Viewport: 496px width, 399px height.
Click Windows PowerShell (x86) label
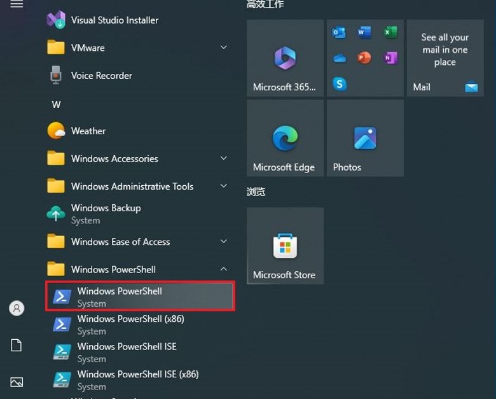tap(130, 319)
